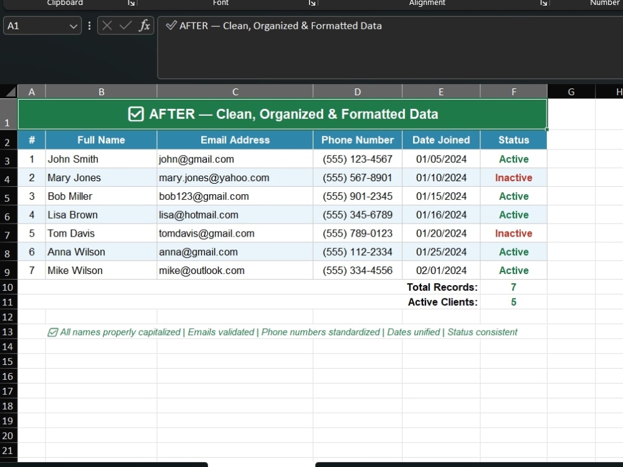The height and width of the screenshot is (467, 623).
Task: Open the Alignment group dialog launcher
Action: (x=543, y=2)
